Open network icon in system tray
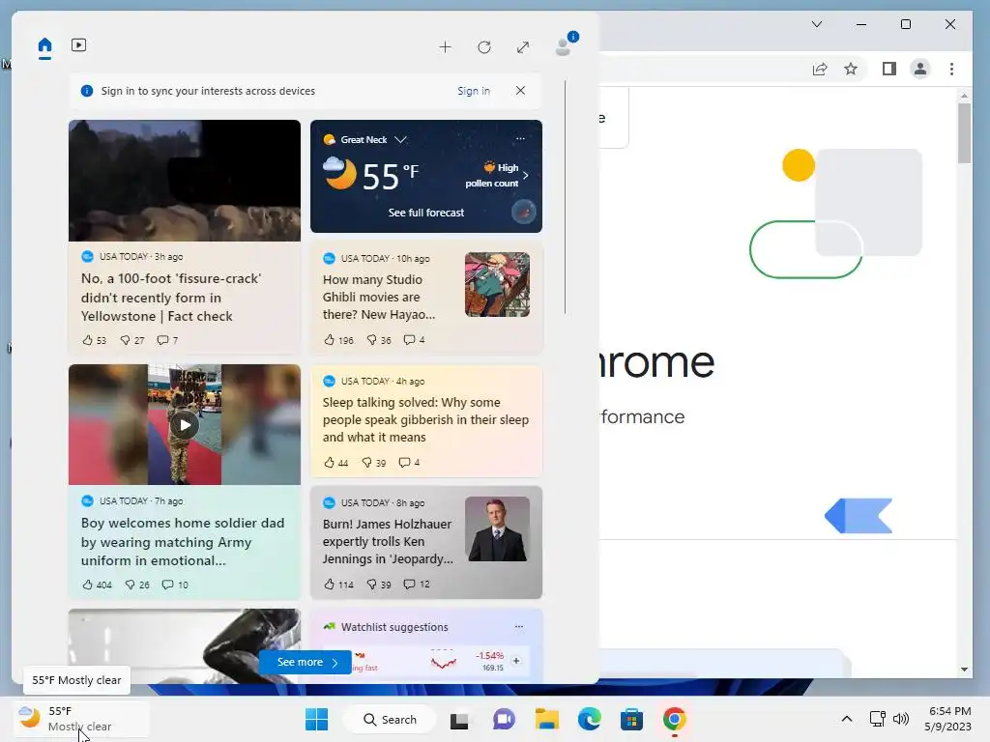 878,719
